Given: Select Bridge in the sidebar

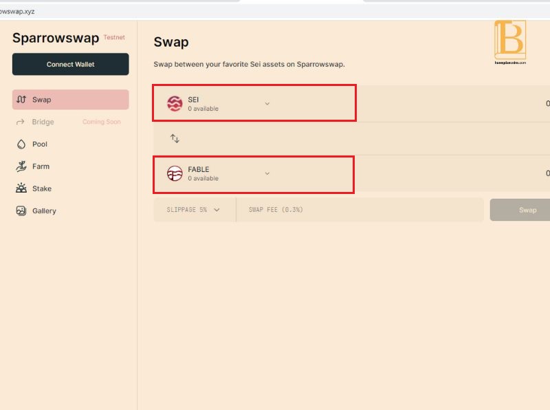Looking at the screenshot, I should point(71,122).
